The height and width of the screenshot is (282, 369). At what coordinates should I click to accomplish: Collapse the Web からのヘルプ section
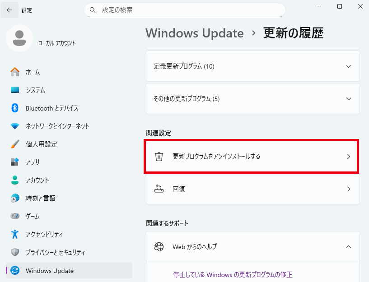(x=348, y=247)
